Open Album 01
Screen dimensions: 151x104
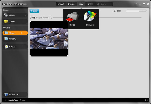pyautogui.click(x=15, y=39)
